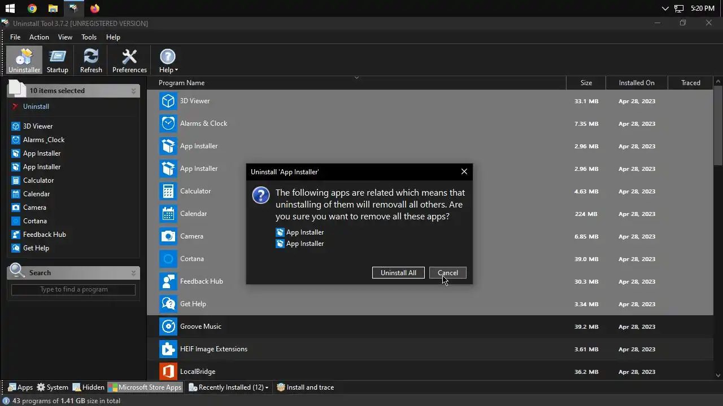Open the View menu
Screen dimensions: 723x406
tap(65, 37)
